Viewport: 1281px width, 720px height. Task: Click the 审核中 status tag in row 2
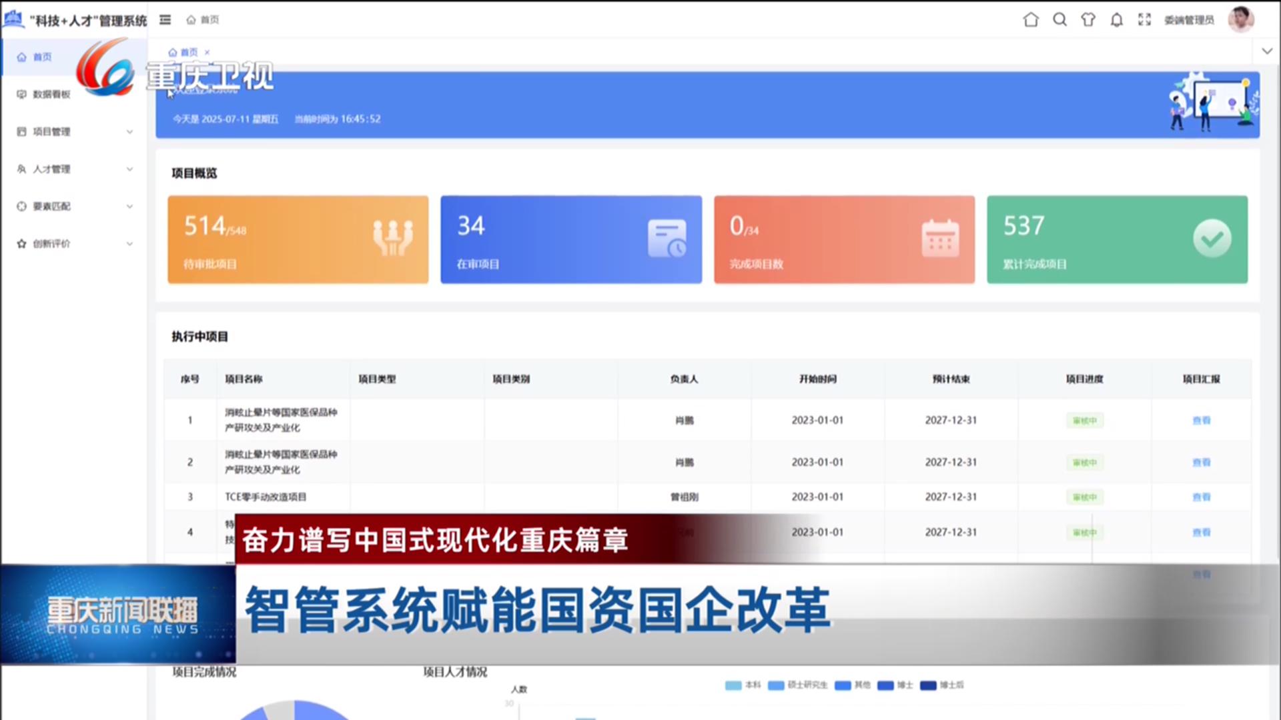pyautogui.click(x=1084, y=463)
